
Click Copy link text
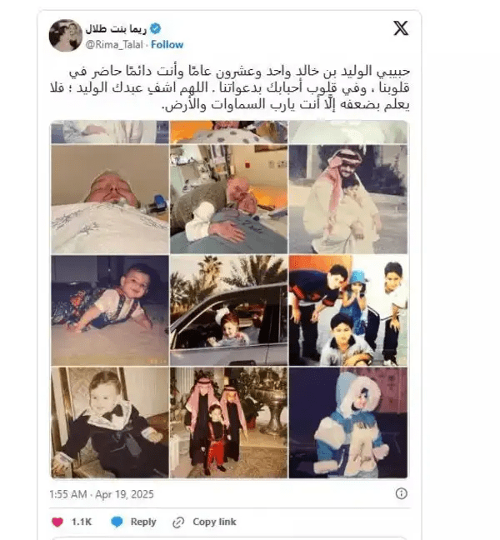tap(214, 522)
